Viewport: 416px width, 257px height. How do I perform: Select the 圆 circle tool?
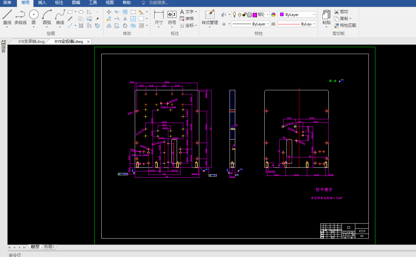click(x=34, y=17)
